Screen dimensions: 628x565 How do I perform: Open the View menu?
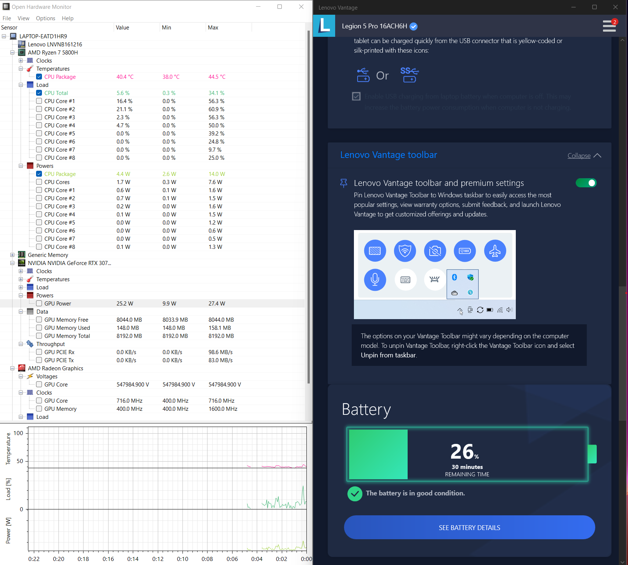tap(23, 18)
